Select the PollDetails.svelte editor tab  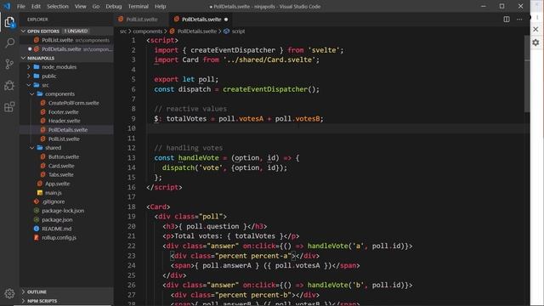pyautogui.click(x=201, y=20)
